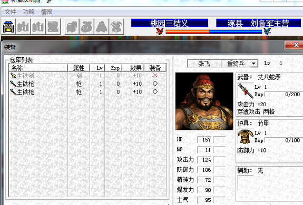
Task: Click the greyed mountain-shaped toolbar icon
Action: [102, 27]
